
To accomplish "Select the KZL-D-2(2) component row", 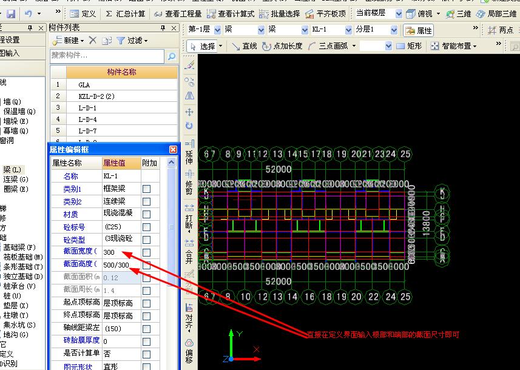I will 114,96.
